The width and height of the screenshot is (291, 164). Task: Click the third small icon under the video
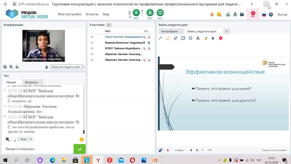[x=17, y=67]
